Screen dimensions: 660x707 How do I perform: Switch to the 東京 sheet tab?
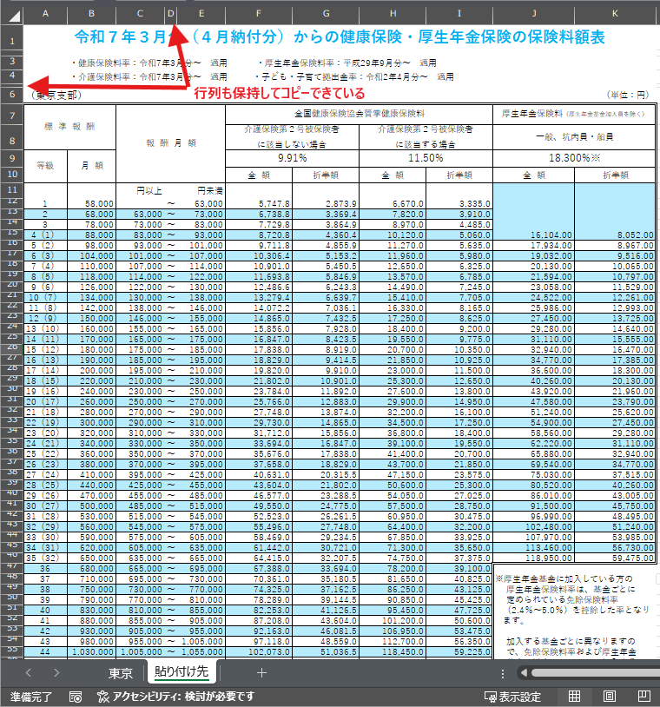[x=121, y=673]
